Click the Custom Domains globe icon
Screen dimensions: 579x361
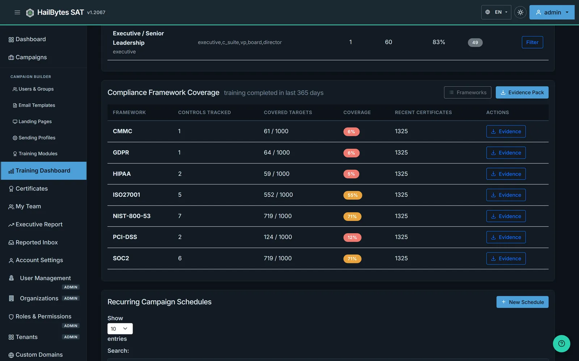(x=11, y=355)
